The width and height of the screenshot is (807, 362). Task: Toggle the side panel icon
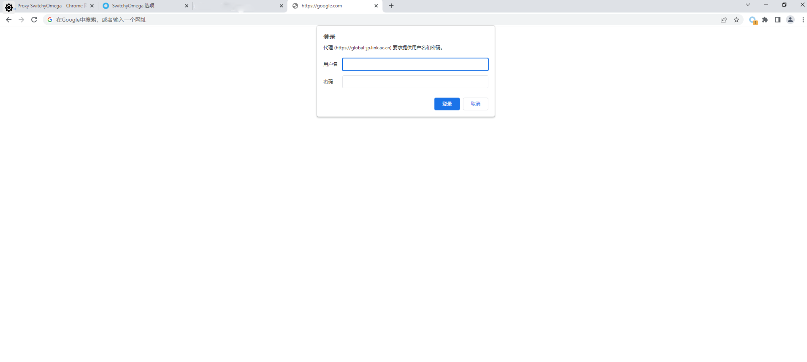click(778, 20)
